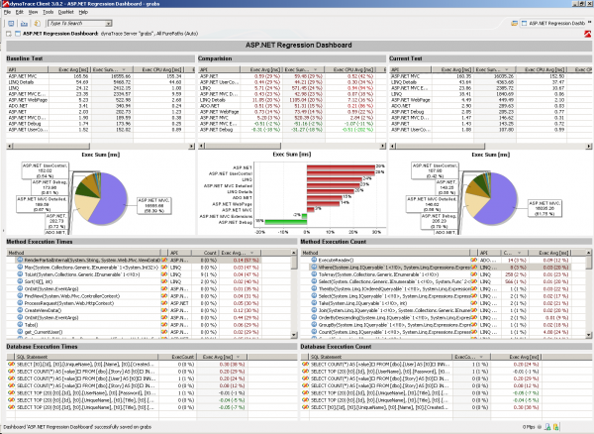Viewport: 594px width, 434px height.
Task: Click the dynaTrace app icon in title bar
Action: click(5, 4)
